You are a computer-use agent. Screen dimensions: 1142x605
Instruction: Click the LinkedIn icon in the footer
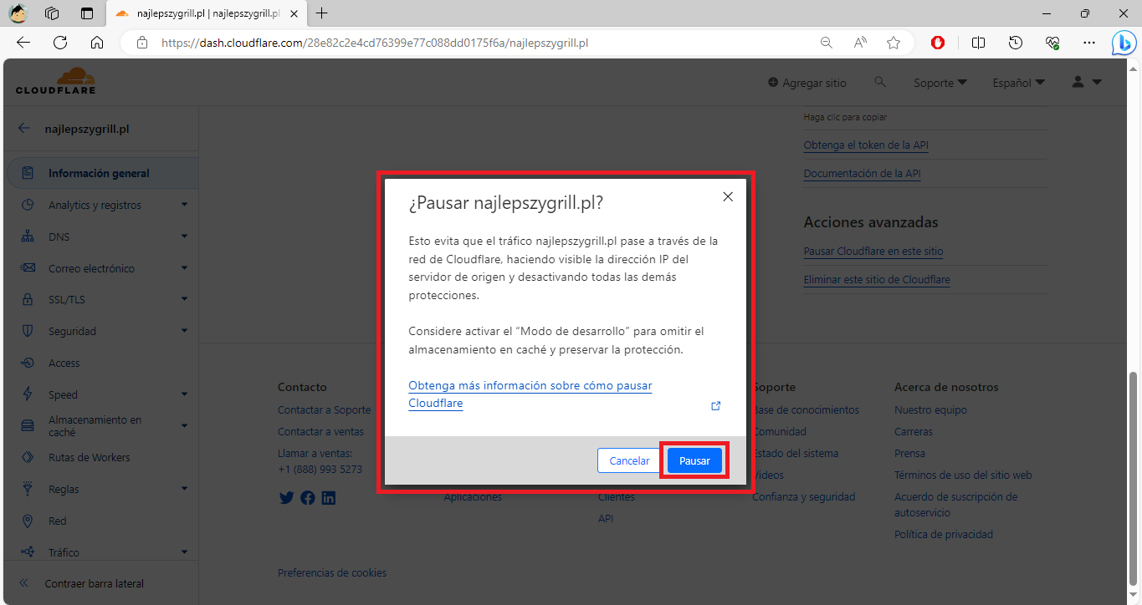329,497
